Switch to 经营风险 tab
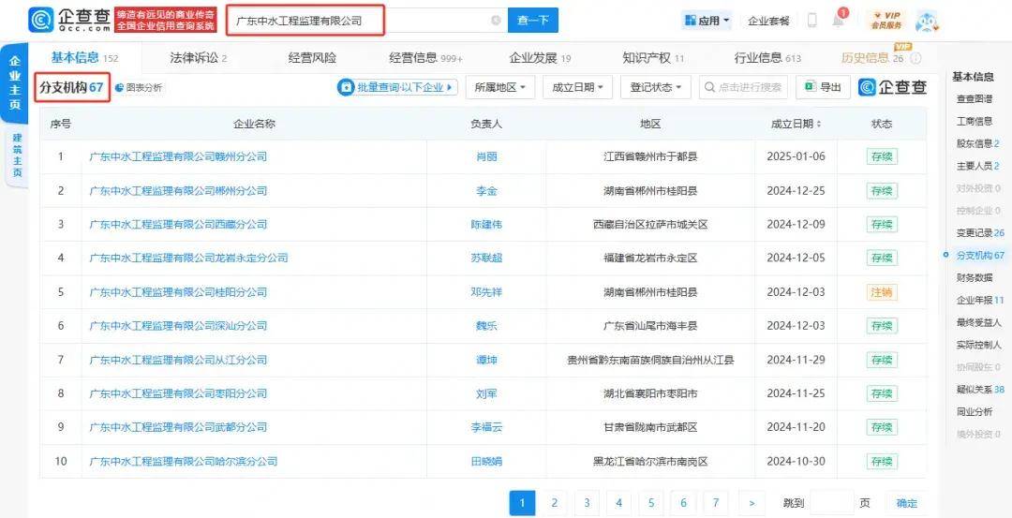 tap(312, 58)
